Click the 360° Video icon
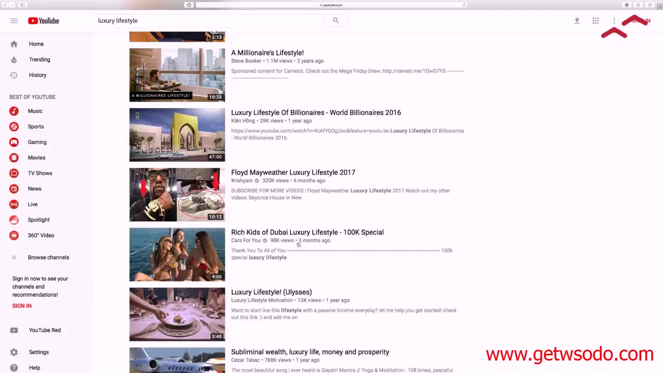Screen dimensions: 663x373 point(14,235)
